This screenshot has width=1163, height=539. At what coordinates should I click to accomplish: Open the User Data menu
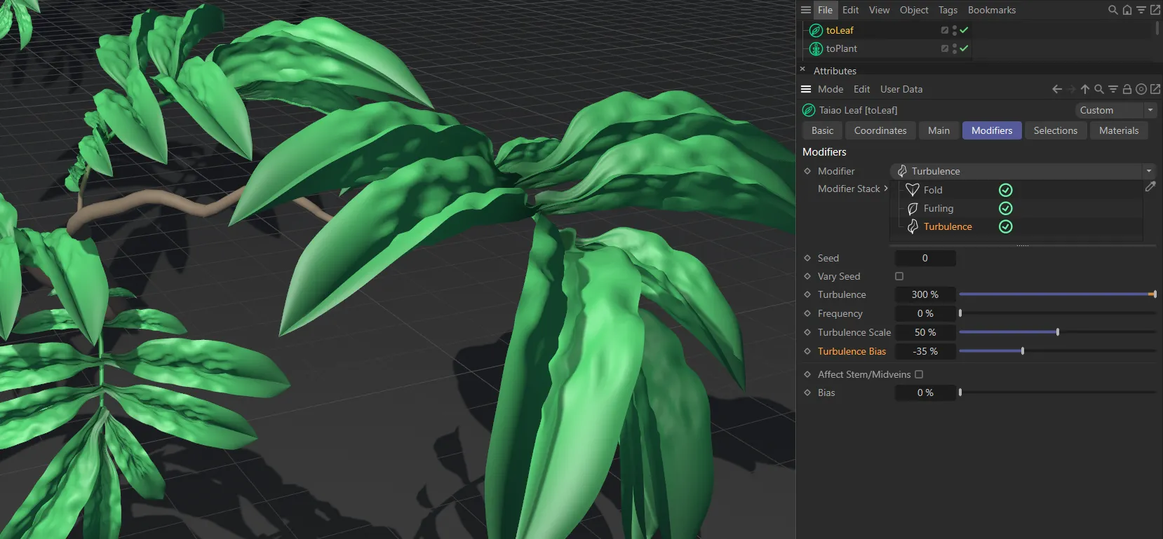point(901,89)
